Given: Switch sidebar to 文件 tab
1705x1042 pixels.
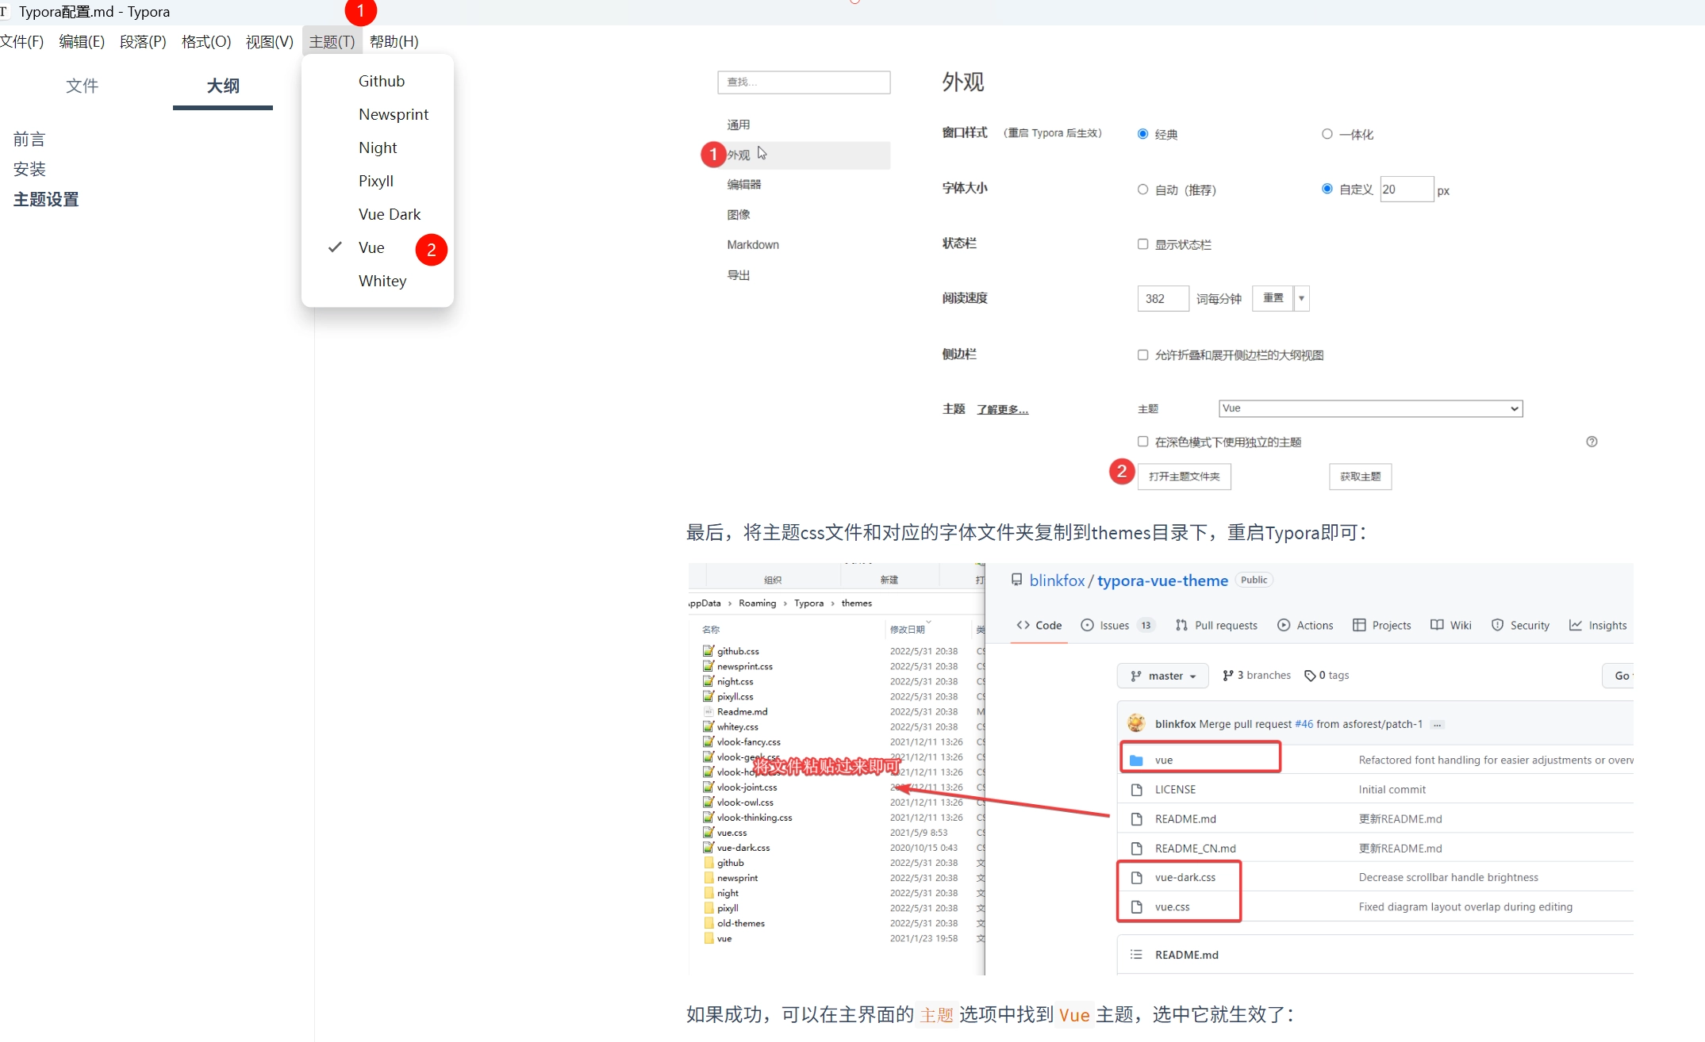Looking at the screenshot, I should (x=83, y=86).
